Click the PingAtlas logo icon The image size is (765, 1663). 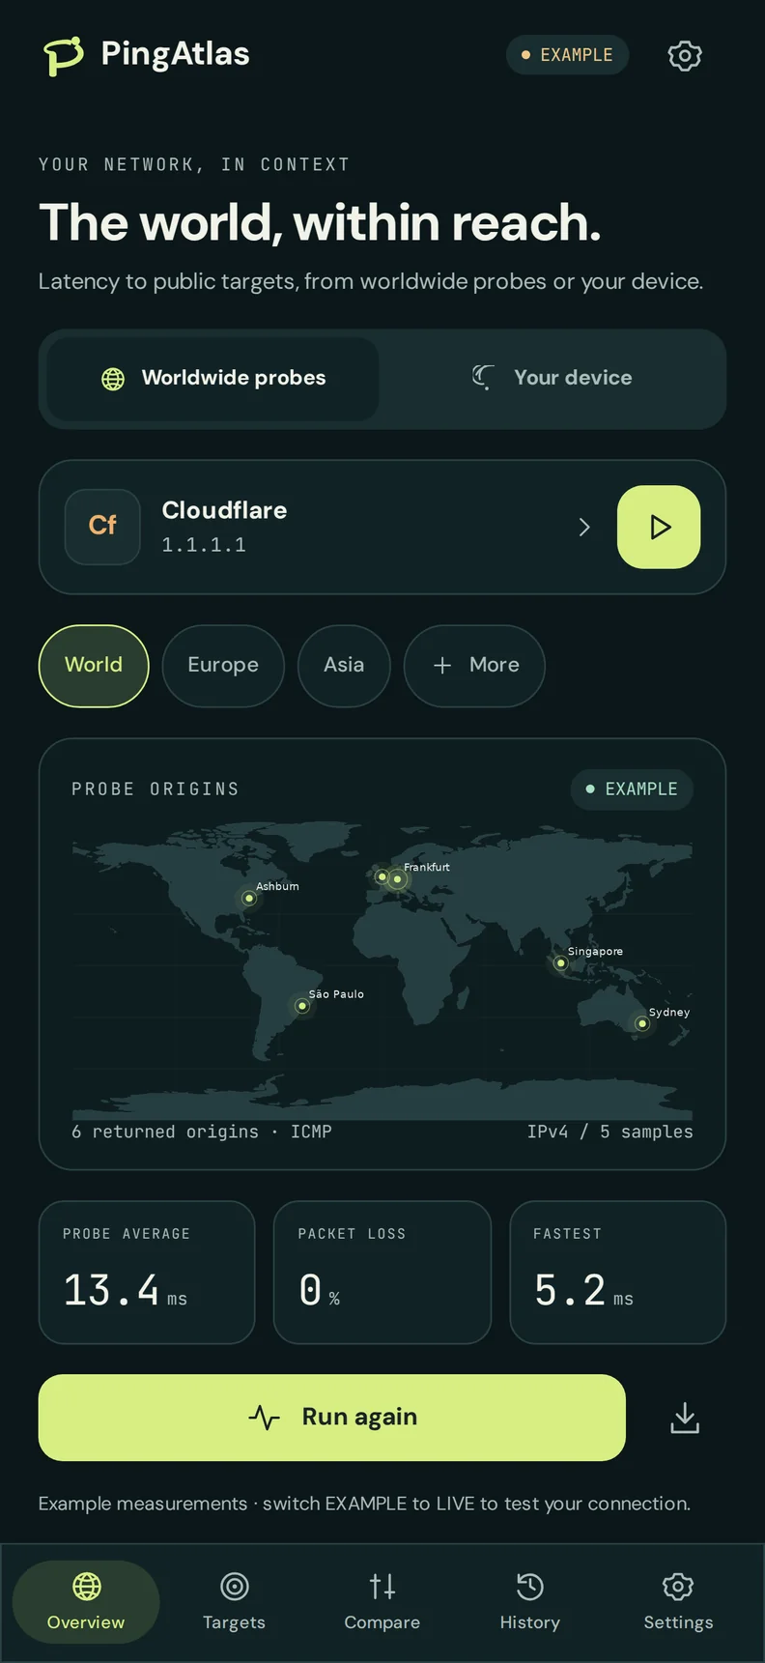tap(64, 55)
